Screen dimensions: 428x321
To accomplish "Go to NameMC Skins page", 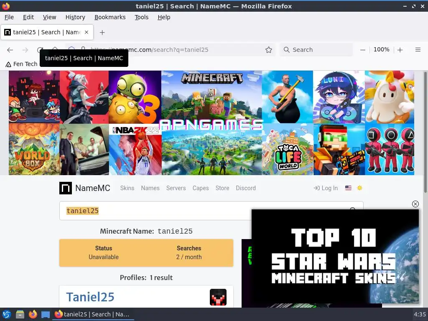I will [x=127, y=188].
